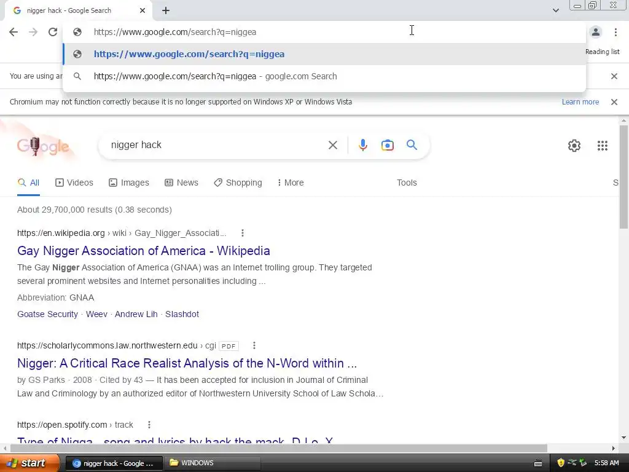
Task: Open the Wikipedia result title link
Action: point(144,251)
